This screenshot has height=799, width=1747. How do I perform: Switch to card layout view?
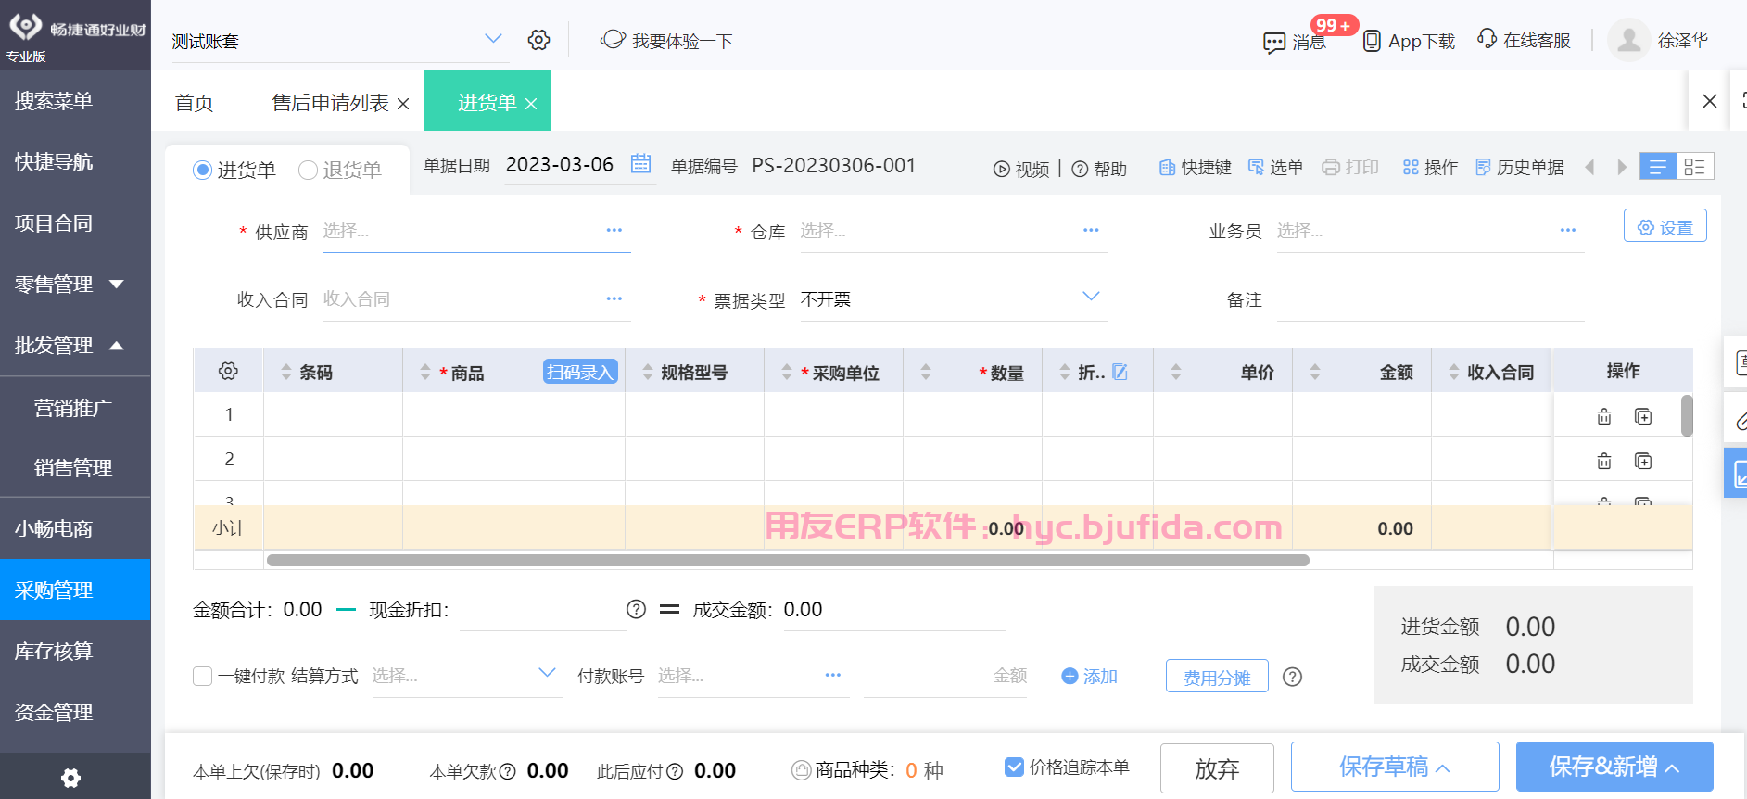coord(1695,167)
